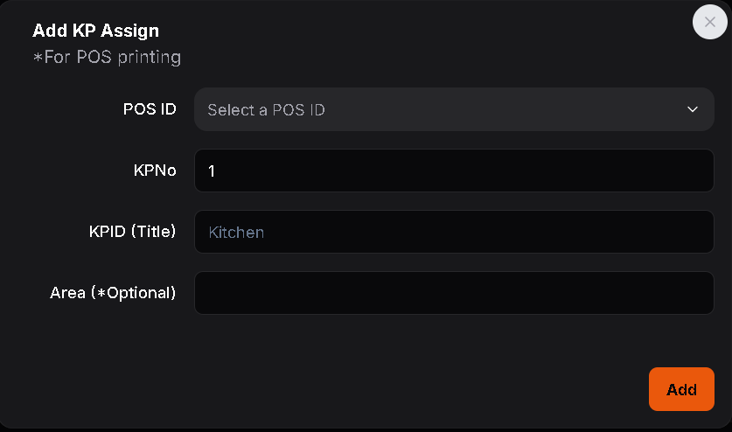Click the Area (*Optional) label
The width and height of the screenshot is (732, 432).
coord(113,293)
